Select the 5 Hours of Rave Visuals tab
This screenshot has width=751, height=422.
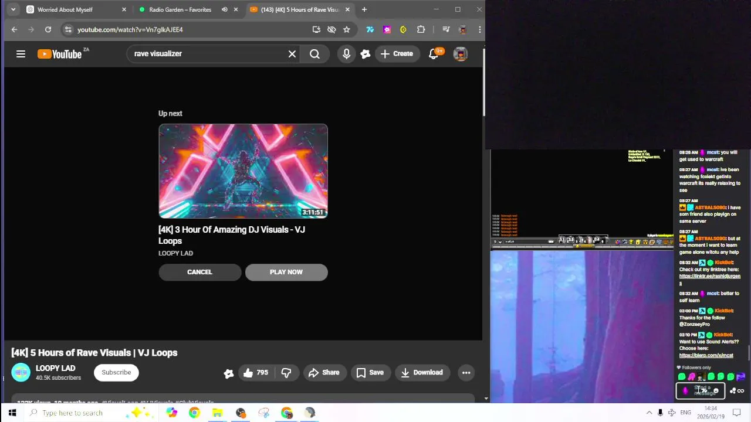coord(300,9)
